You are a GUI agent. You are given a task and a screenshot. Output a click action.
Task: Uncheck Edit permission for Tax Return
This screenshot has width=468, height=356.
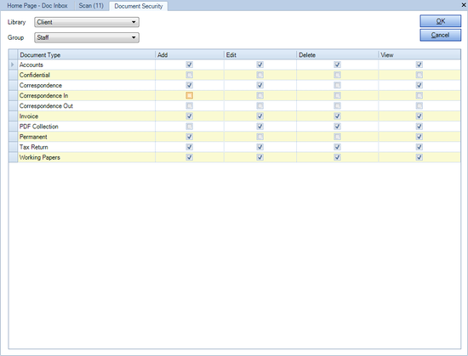point(260,147)
